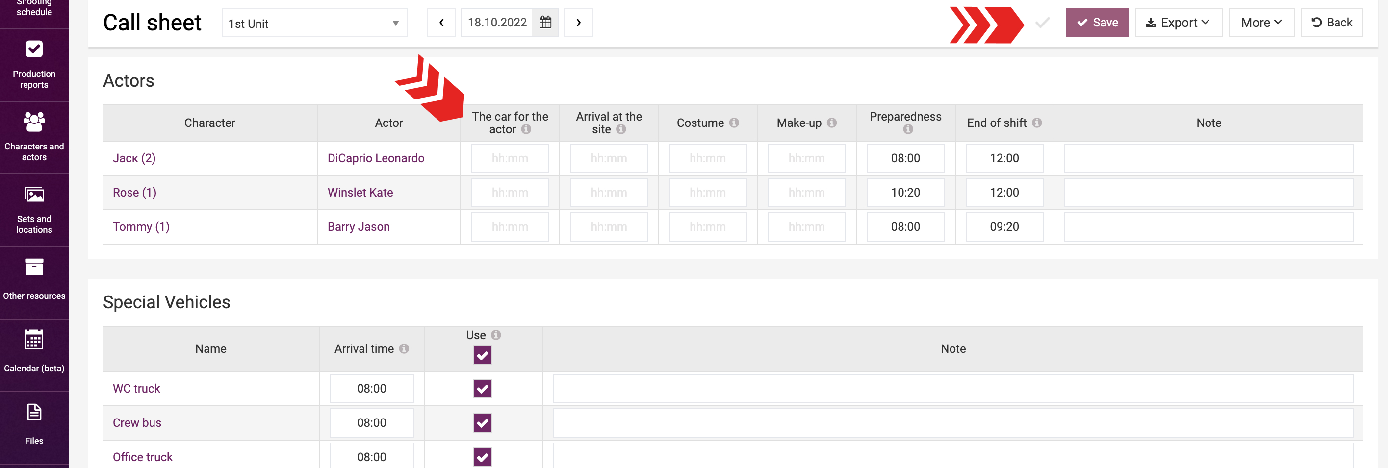
Task: Edit Preparedness 08:00 for Jack
Action: click(905, 158)
